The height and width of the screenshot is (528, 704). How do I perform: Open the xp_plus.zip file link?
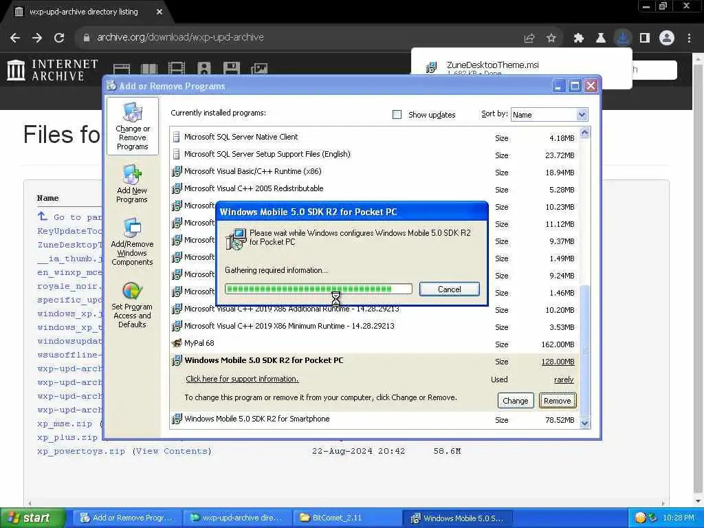coord(67,437)
